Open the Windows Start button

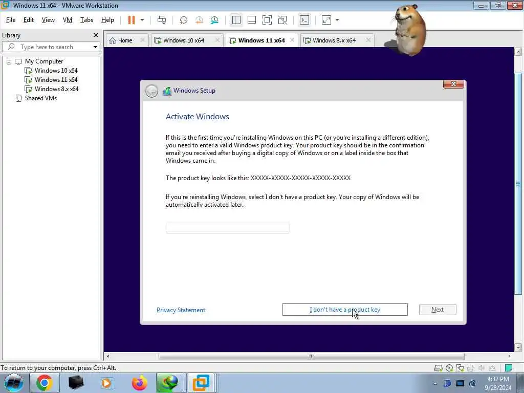click(x=13, y=383)
